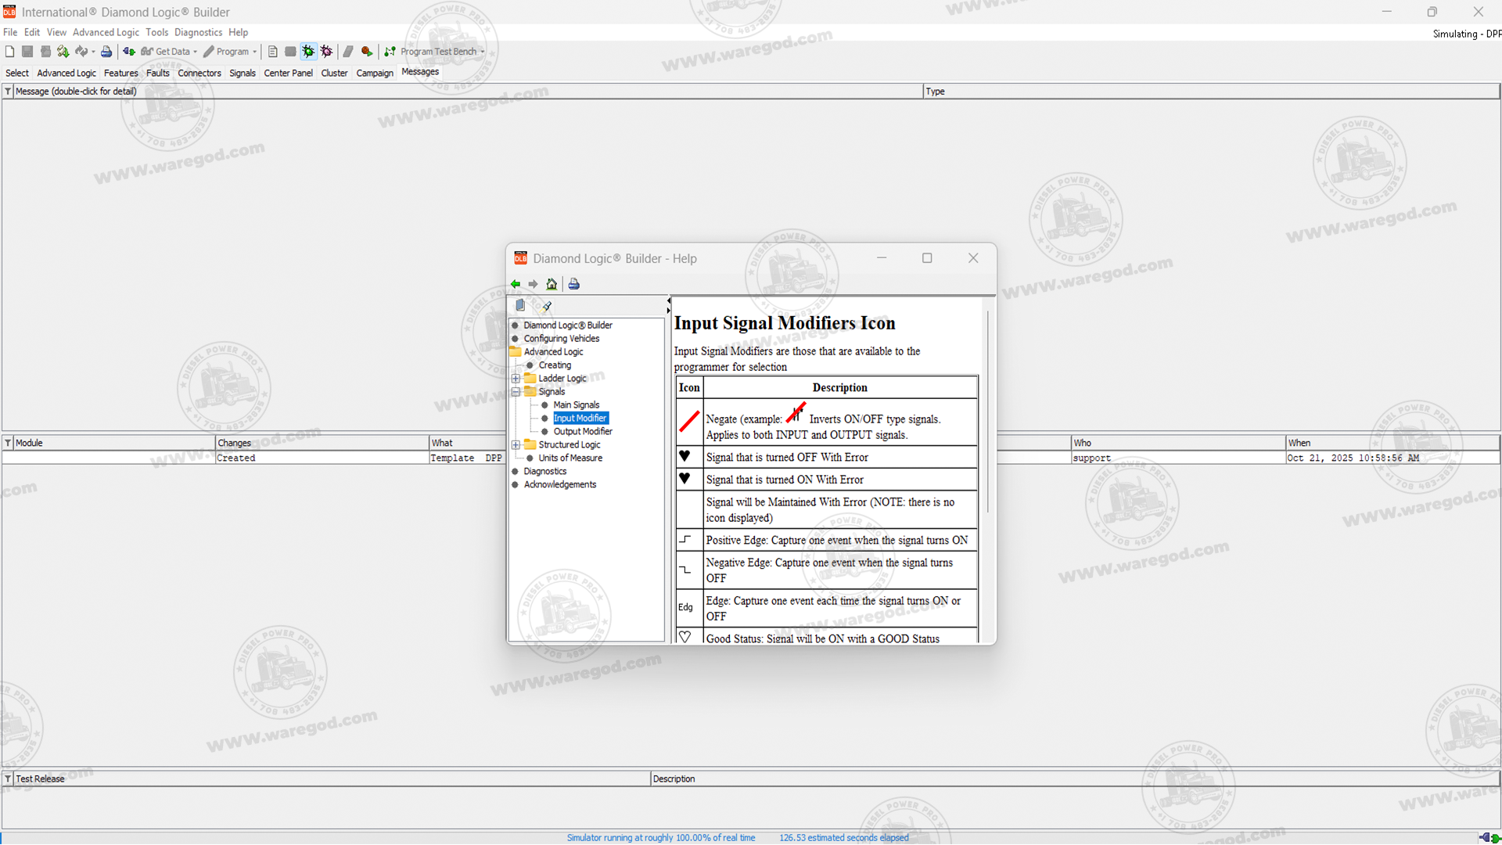Click the help content vertical scrollbar
The image size is (1502, 845).
tap(987, 412)
